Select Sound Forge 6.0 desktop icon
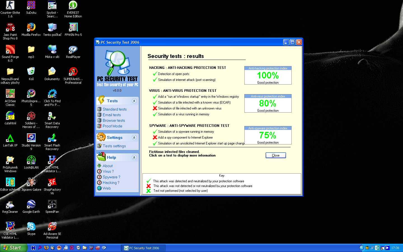 10,53
